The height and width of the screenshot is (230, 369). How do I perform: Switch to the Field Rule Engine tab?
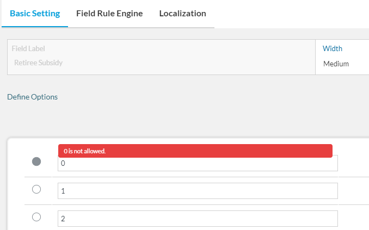click(x=109, y=14)
